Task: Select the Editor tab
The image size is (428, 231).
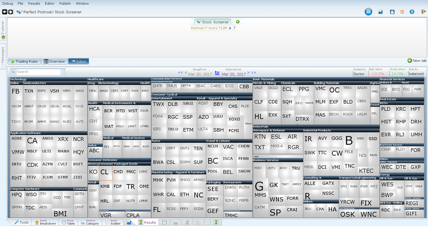Action: click(79, 61)
